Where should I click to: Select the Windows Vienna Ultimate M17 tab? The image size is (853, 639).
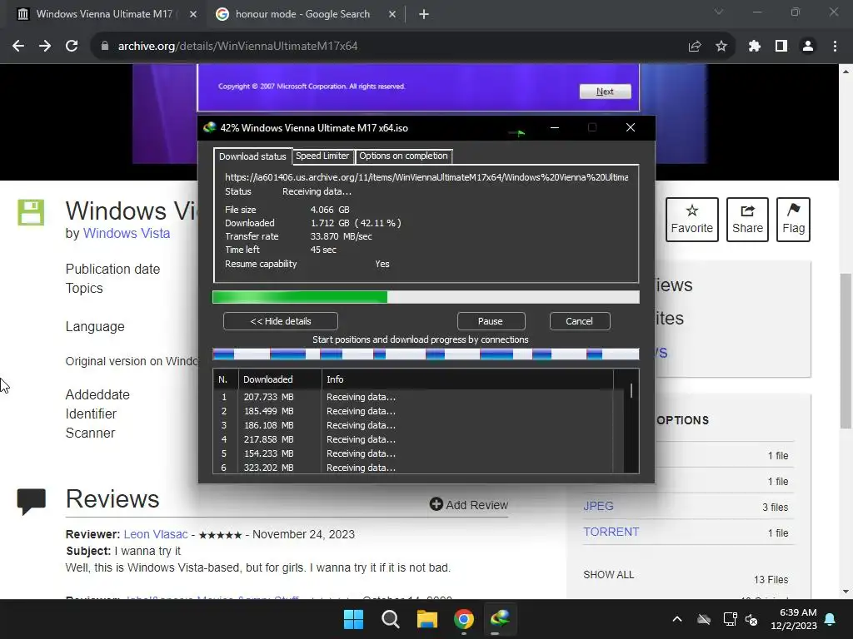[x=103, y=14]
